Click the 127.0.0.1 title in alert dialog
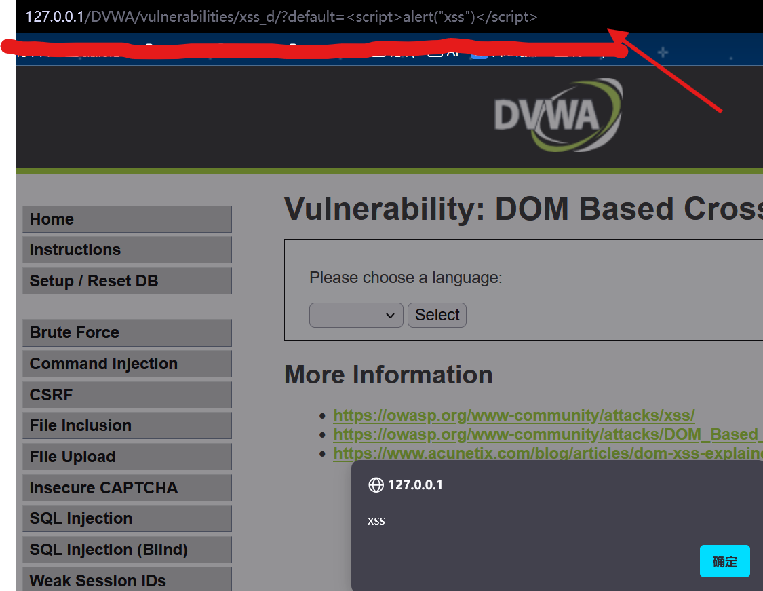The image size is (763, 591). (415, 485)
